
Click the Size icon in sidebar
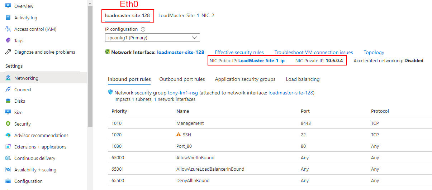coord(8,112)
